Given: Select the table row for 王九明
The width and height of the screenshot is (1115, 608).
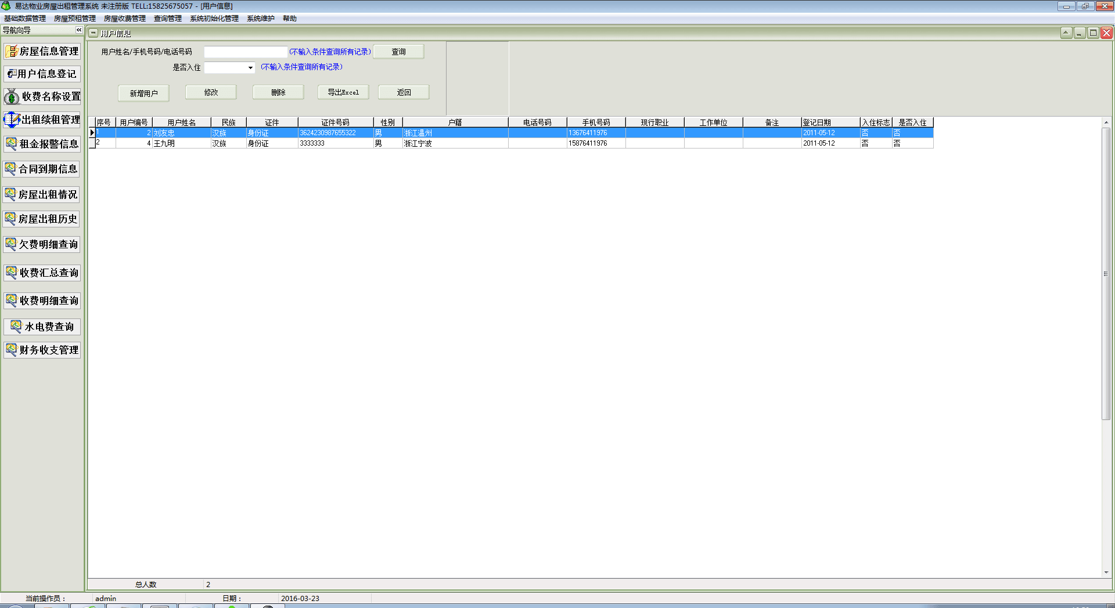Looking at the screenshot, I should coord(164,143).
